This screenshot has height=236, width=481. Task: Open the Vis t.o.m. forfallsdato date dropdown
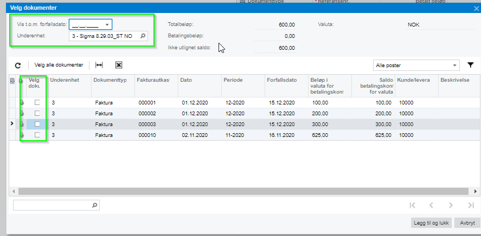click(107, 24)
